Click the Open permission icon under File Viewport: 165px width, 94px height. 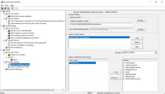click(x=11, y=59)
